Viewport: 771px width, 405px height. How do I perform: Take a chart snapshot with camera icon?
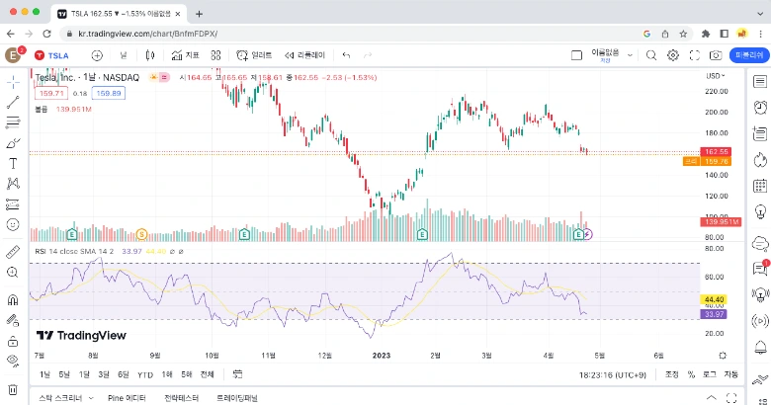[x=716, y=55]
